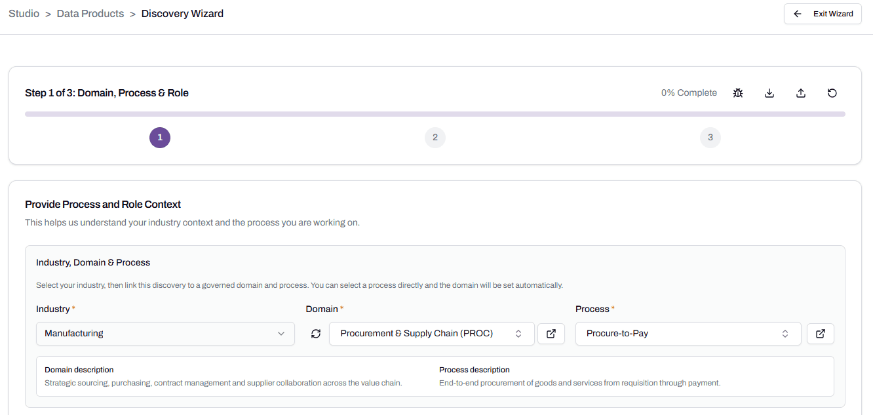Click the 'Domain description' label
873x415 pixels.
click(x=79, y=370)
